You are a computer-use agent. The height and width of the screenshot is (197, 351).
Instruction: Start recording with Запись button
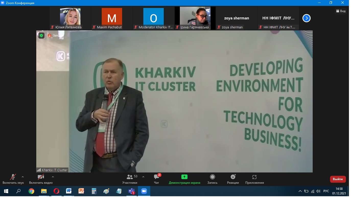click(212, 179)
